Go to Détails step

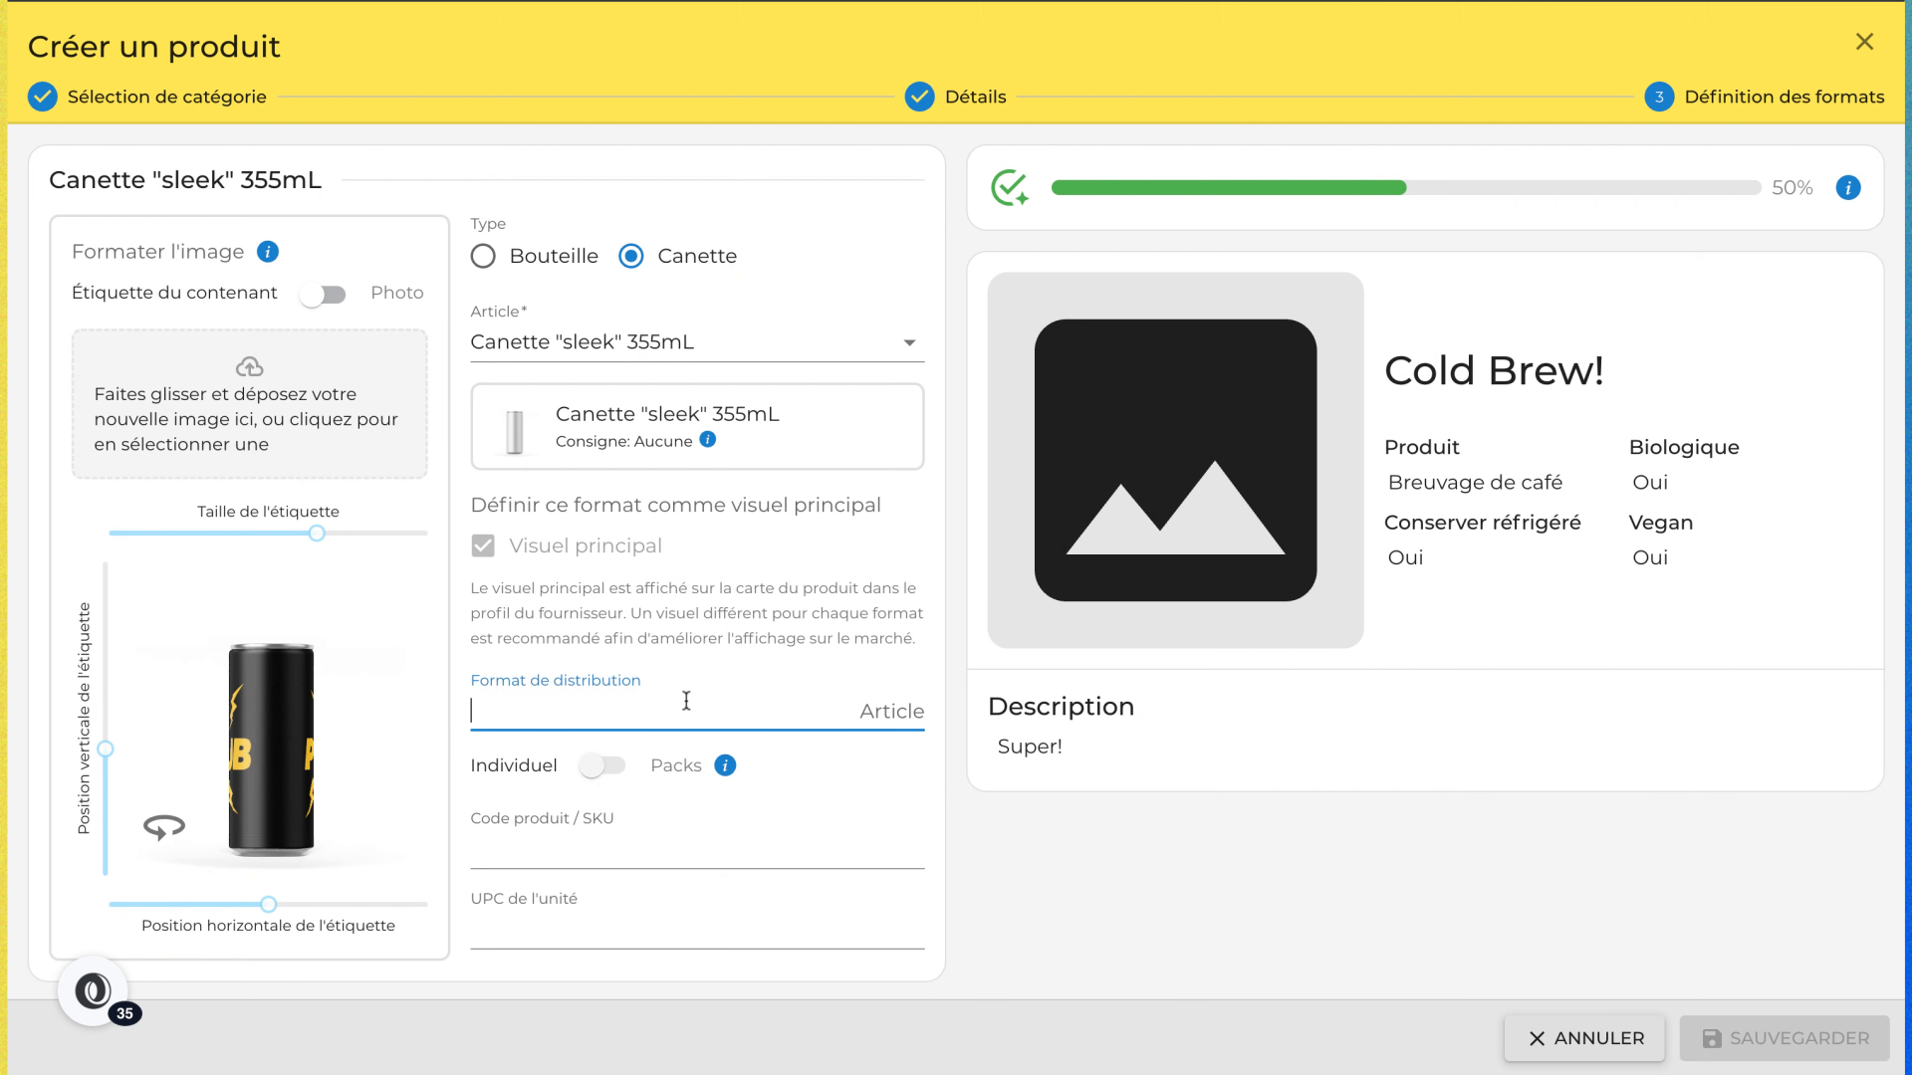tap(956, 97)
